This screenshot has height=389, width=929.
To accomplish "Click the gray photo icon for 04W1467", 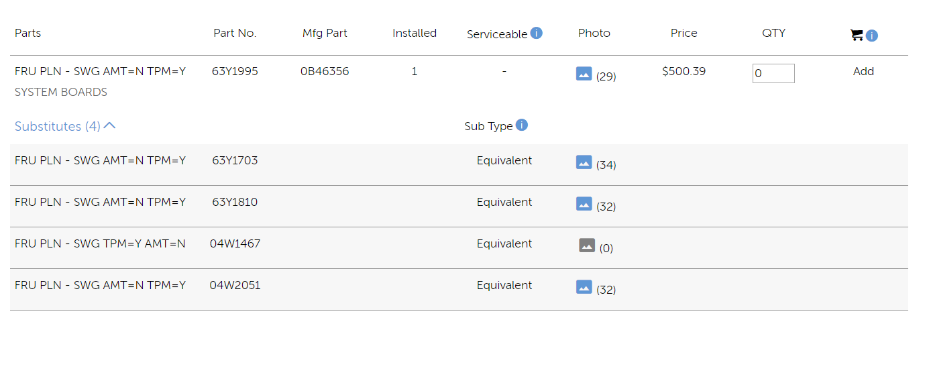I will (587, 245).
